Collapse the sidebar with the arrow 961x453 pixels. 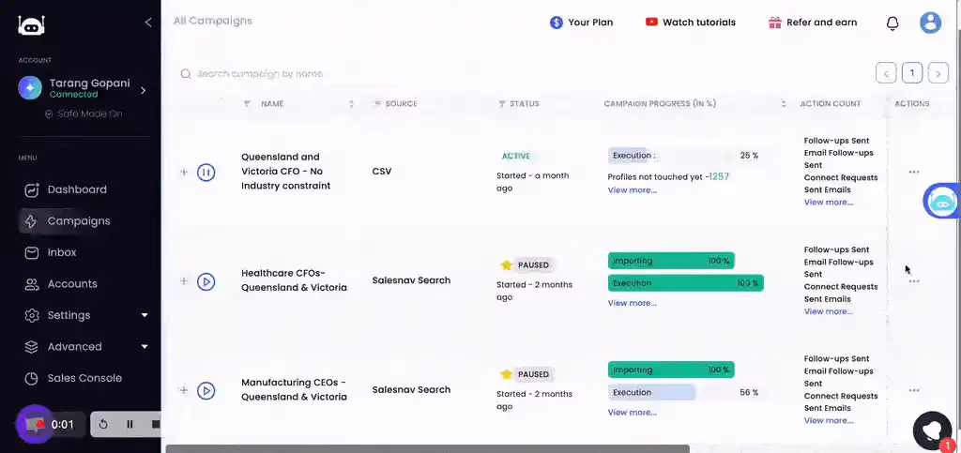147,23
